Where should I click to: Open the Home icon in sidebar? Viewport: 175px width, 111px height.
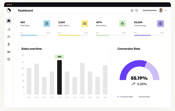point(9,21)
